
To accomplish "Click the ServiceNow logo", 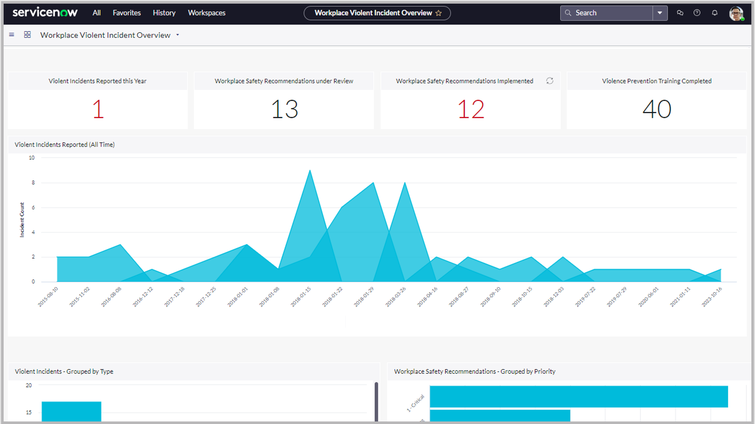I will [x=45, y=13].
